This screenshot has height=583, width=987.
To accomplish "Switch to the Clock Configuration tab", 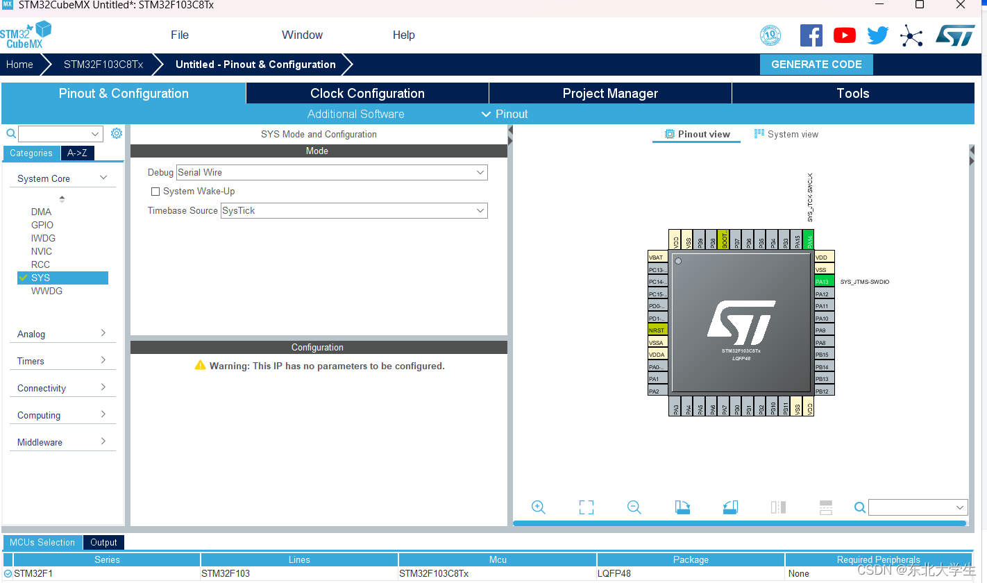I will coord(367,93).
